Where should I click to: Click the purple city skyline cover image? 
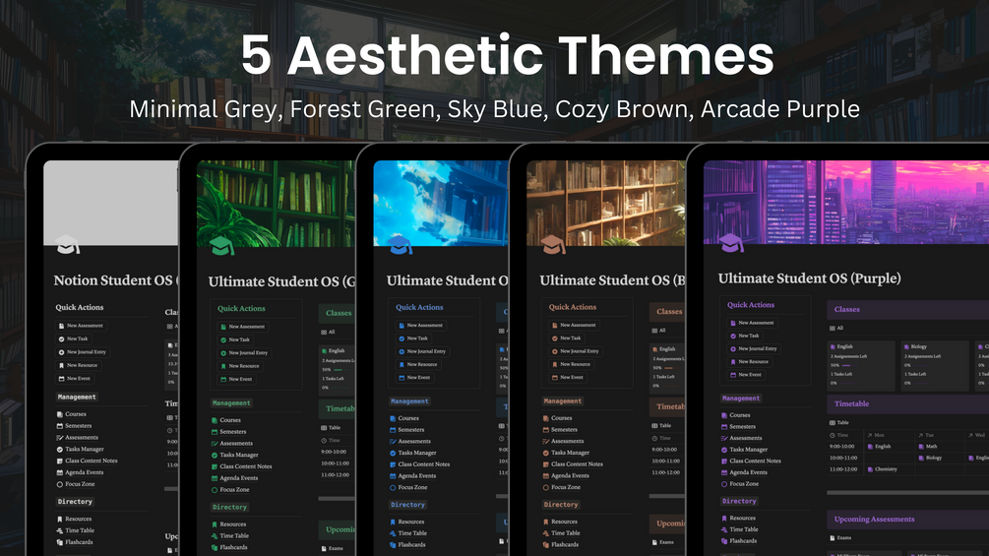tap(846, 202)
